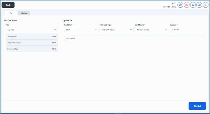Screen dimensions: 210x114
Task: Click the printer icon in header
Action: pyautogui.click(x=193, y=5)
